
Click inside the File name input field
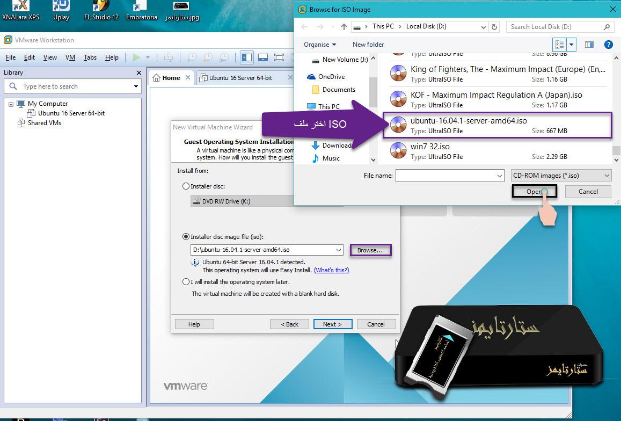[x=445, y=175]
